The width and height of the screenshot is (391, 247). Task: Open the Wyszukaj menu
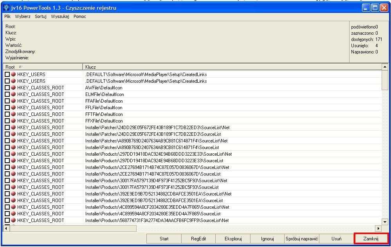(60, 16)
